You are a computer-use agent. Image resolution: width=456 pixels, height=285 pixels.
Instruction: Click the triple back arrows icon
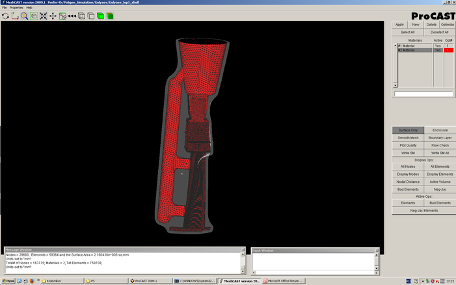[72, 16]
